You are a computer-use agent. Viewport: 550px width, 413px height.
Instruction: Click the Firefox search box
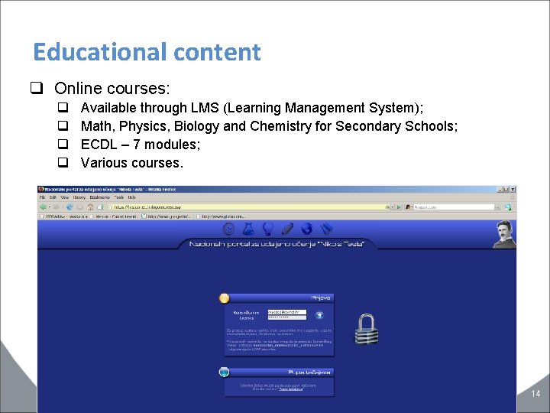pyautogui.click(x=454, y=207)
